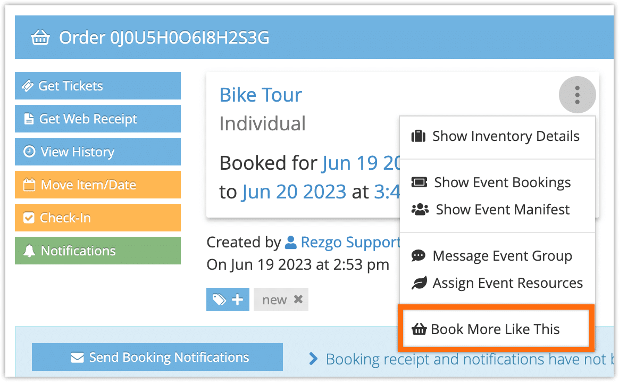The width and height of the screenshot is (619, 382).
Task: Click the user icon beside Rezgo Support
Action: point(290,242)
